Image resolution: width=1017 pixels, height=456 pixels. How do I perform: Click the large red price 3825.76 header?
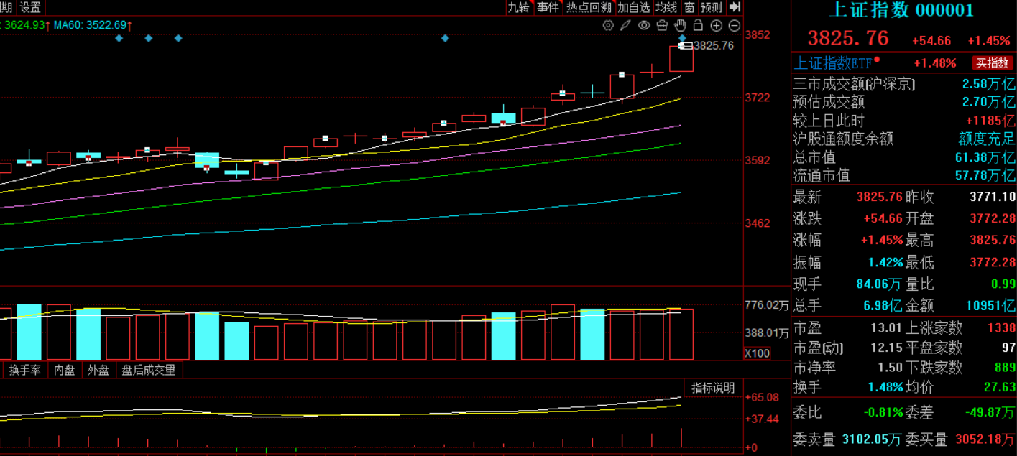click(x=848, y=38)
